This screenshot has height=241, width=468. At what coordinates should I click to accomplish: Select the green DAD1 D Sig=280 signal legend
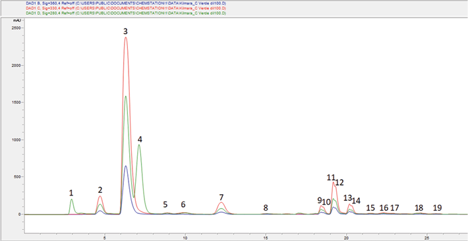point(126,14)
